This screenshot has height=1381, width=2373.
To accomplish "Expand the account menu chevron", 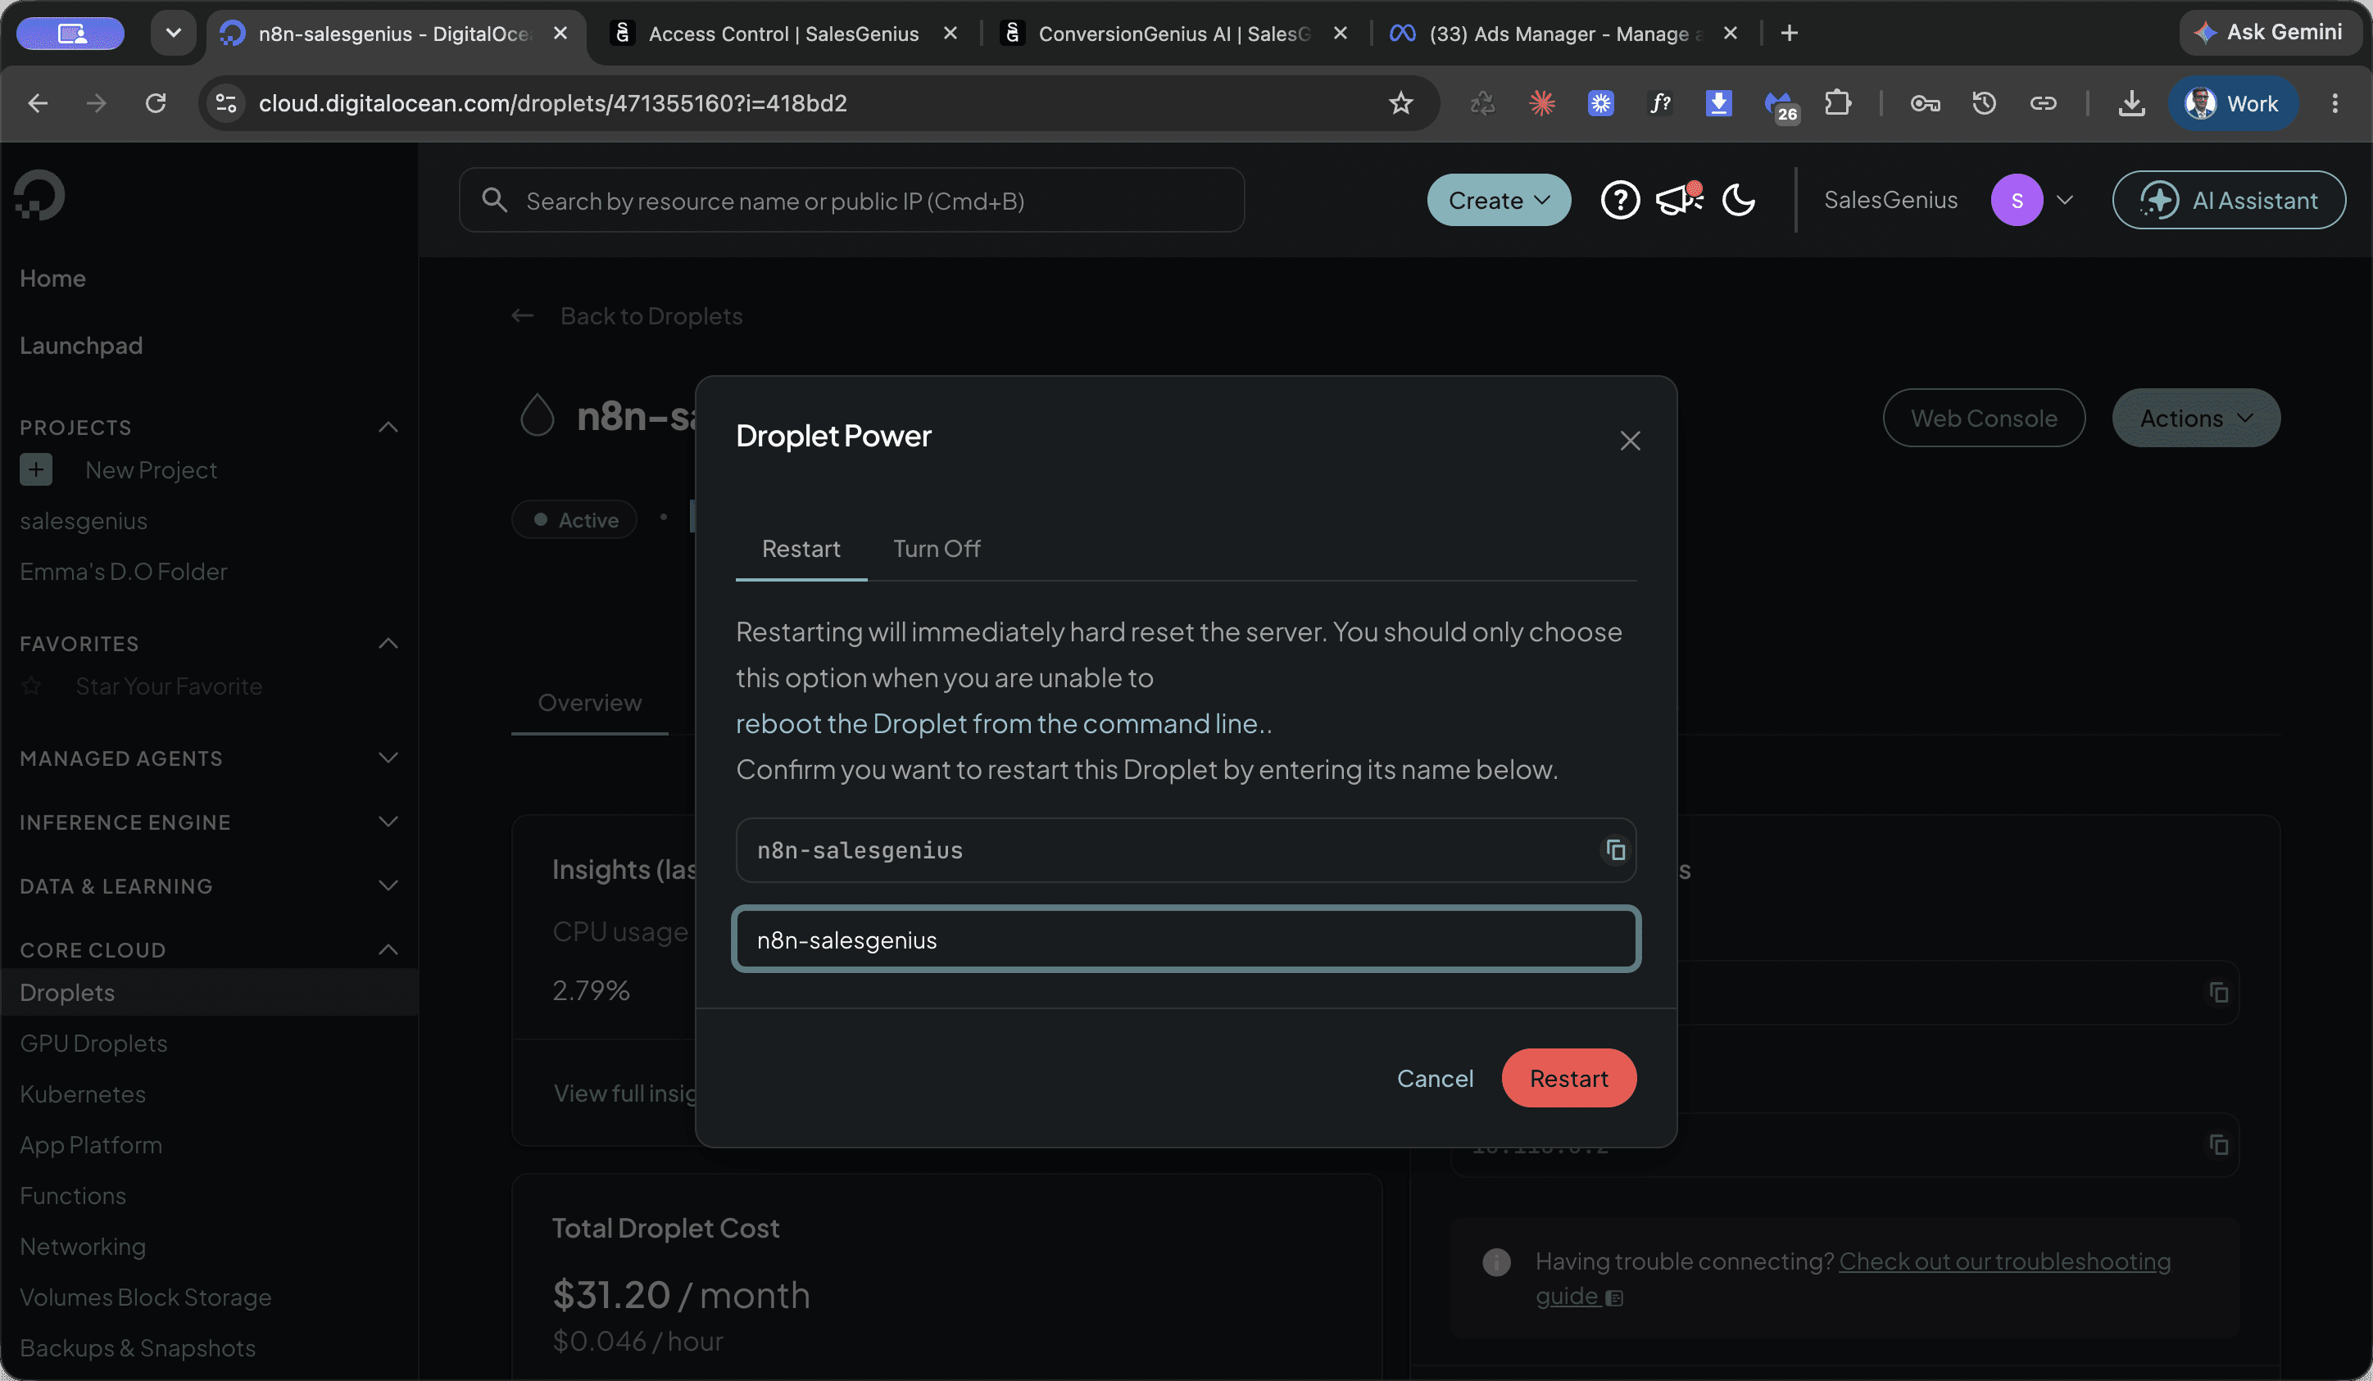I will coord(2065,201).
